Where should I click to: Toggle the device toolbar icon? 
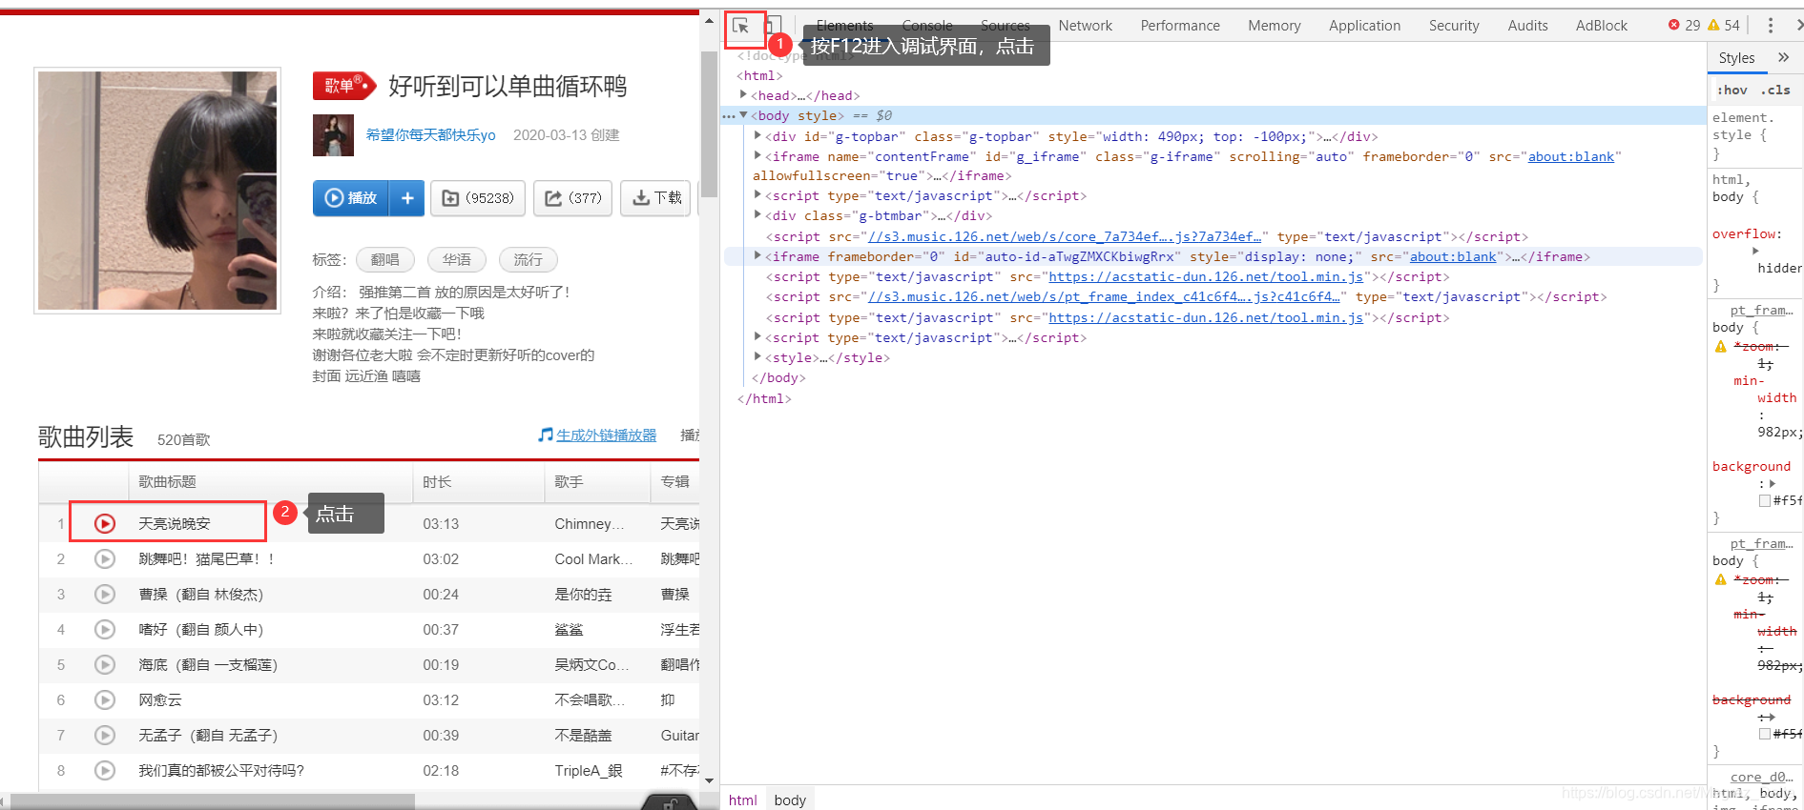click(774, 26)
